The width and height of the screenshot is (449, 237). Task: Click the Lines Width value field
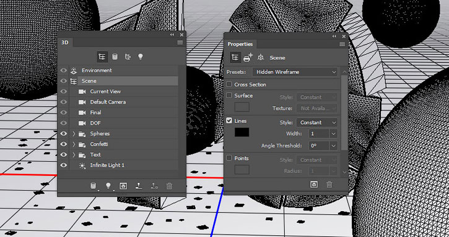(x=320, y=134)
